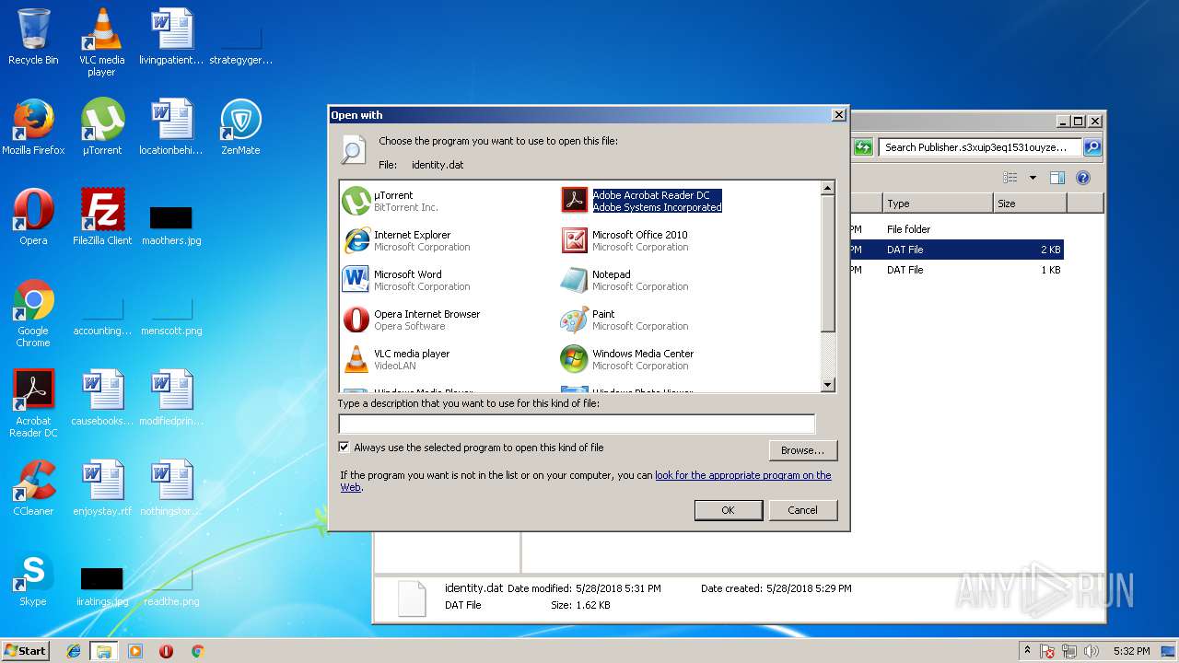Show hidden system tray icons
Image resolution: width=1179 pixels, height=663 pixels.
coord(1027,651)
